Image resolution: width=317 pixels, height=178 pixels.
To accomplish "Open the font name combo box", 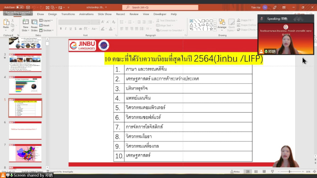I will (x=74, y=22).
